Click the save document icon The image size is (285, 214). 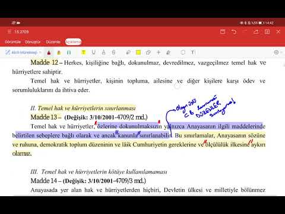pos(223,32)
